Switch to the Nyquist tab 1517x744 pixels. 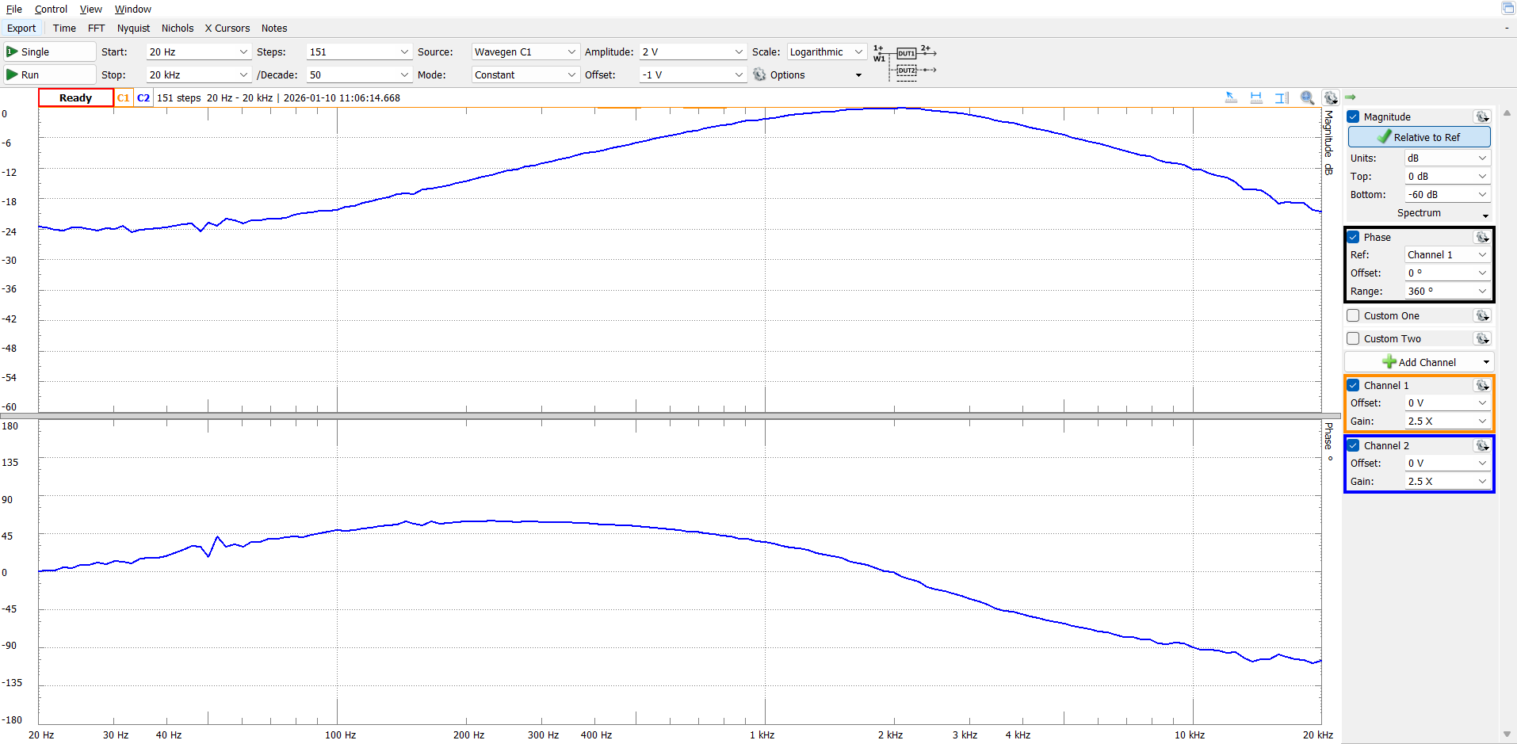pyautogui.click(x=133, y=28)
